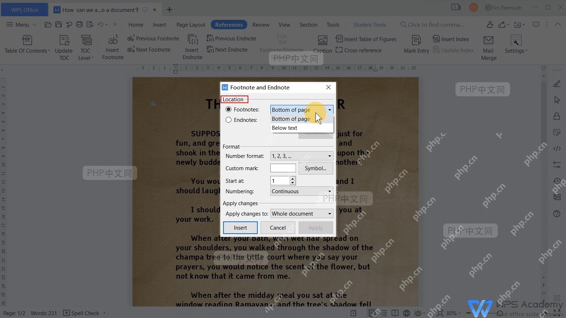
Task: Choose 'Below text' from the dropdown list
Action: click(x=302, y=128)
